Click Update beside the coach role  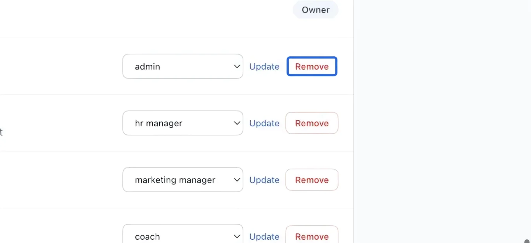coord(264,237)
